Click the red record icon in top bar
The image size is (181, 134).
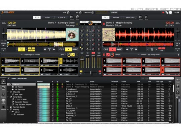click(163, 12)
